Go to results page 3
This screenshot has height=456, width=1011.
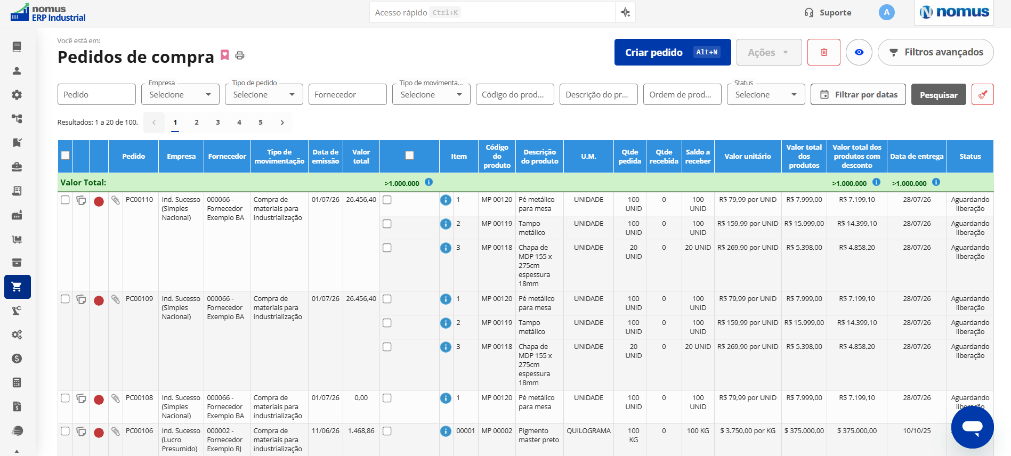click(x=218, y=123)
